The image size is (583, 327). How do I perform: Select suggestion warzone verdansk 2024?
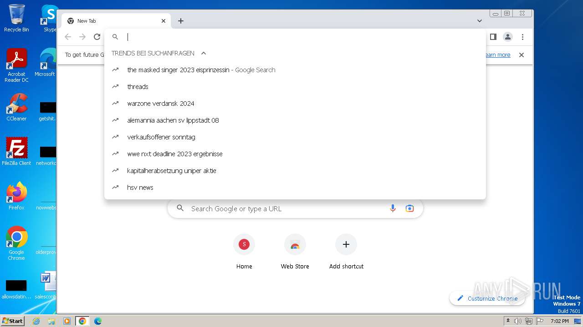point(295,104)
